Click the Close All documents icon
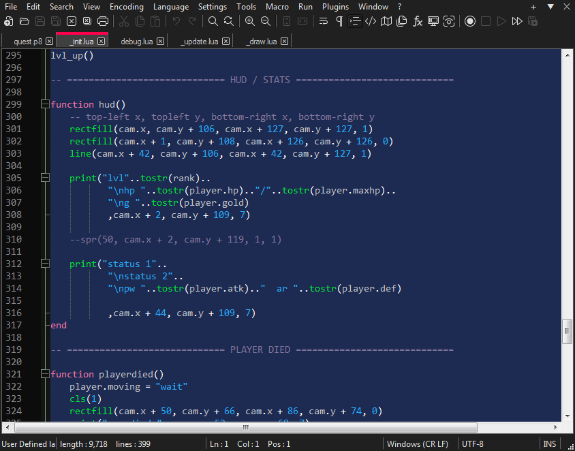This screenshot has height=451, width=575. point(87,21)
